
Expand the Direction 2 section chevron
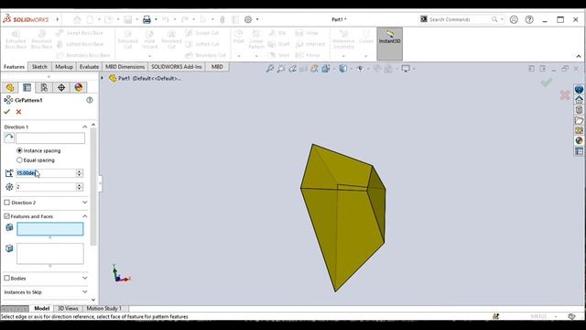(85, 203)
